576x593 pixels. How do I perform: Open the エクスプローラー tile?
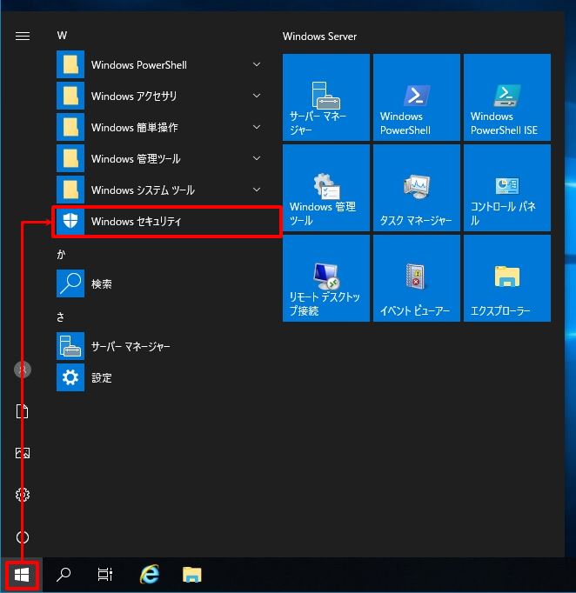506,278
